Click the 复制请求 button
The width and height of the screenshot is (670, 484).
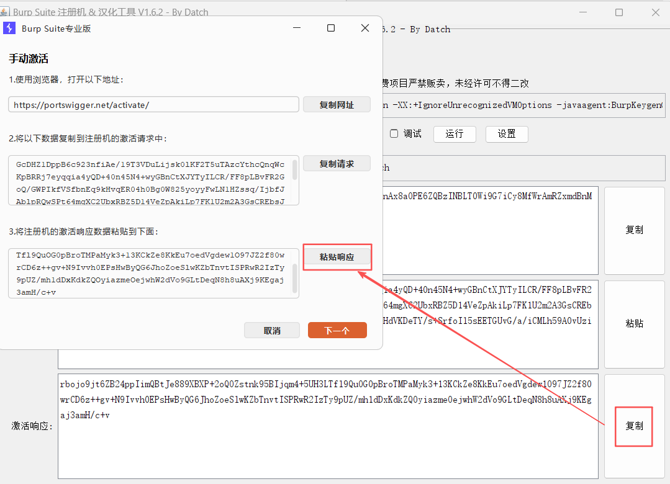click(x=337, y=164)
